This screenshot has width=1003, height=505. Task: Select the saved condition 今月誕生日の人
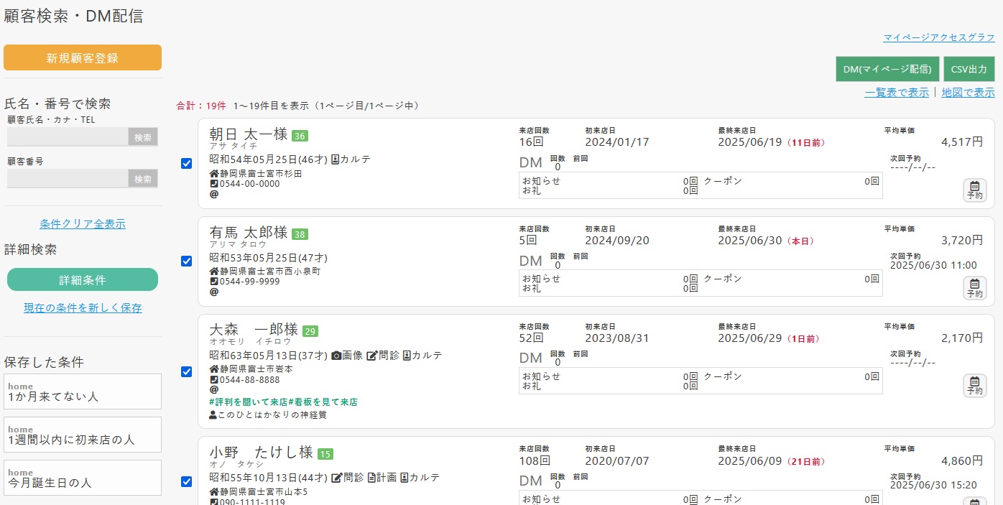pyautogui.click(x=82, y=478)
